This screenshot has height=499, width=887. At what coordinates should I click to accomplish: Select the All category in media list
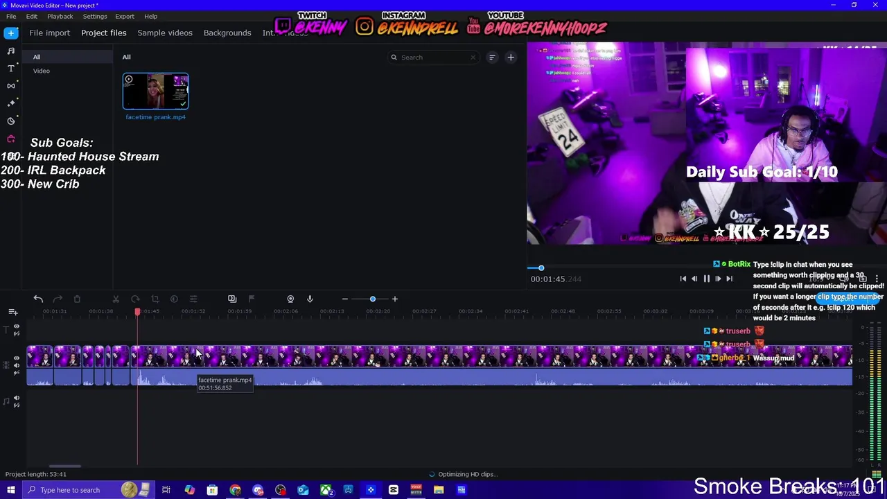pyautogui.click(x=67, y=57)
